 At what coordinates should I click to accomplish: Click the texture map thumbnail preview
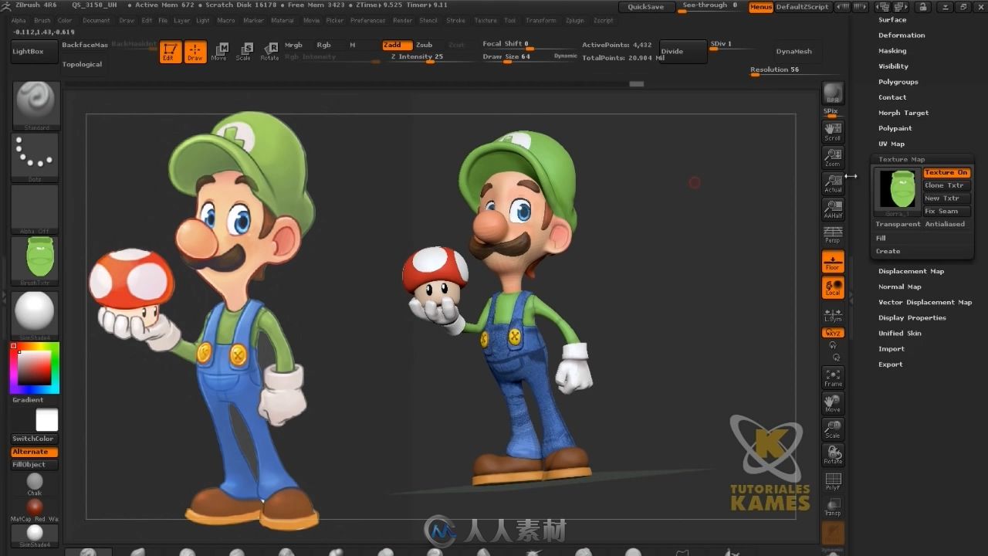pyautogui.click(x=898, y=191)
